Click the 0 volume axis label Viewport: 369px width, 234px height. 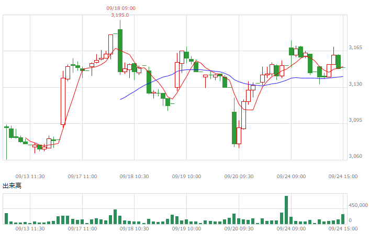350,220
